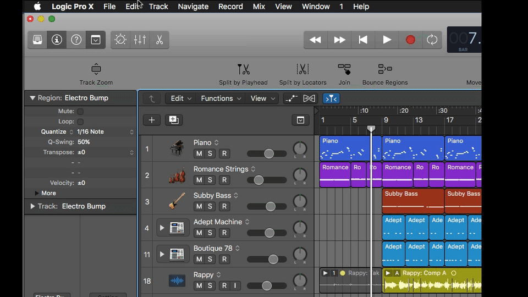Viewport: 528px width, 297px height.
Task: Open tracks area View dropdown menu
Action: [x=262, y=98]
